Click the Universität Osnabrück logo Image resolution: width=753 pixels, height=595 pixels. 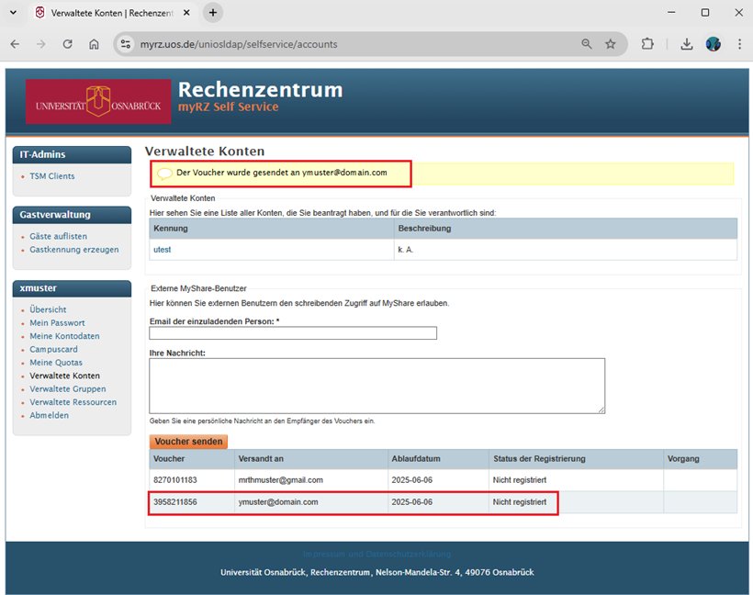[98, 102]
